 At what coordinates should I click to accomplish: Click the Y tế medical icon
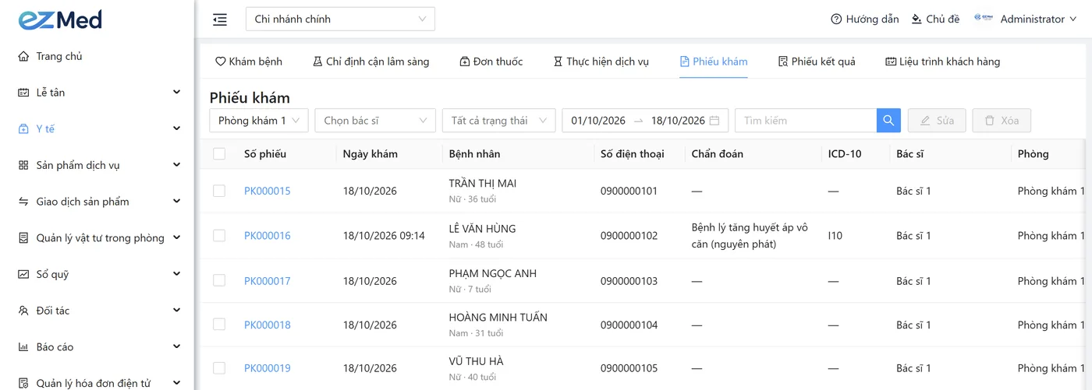pos(23,129)
